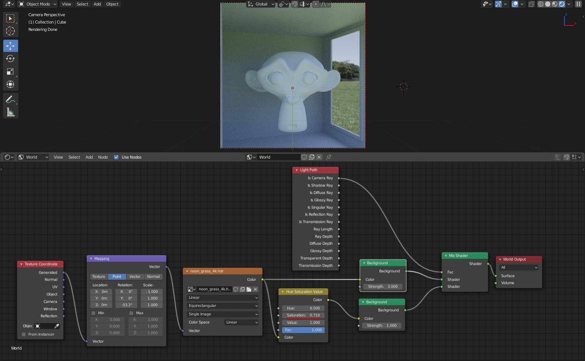
Task: Pin the node tree with the pin icon
Action: pyautogui.click(x=329, y=157)
